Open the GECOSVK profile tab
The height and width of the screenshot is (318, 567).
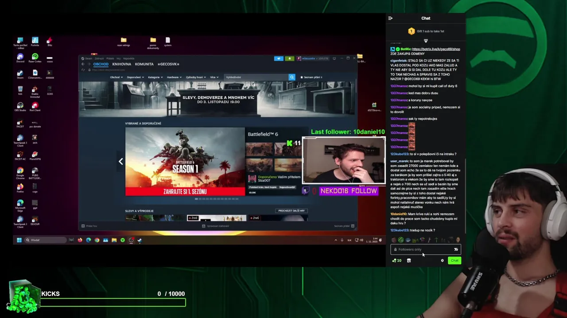click(x=168, y=64)
